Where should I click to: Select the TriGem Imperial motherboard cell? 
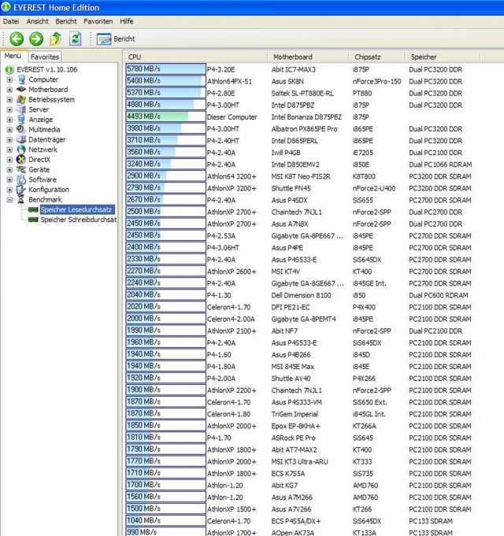click(295, 414)
